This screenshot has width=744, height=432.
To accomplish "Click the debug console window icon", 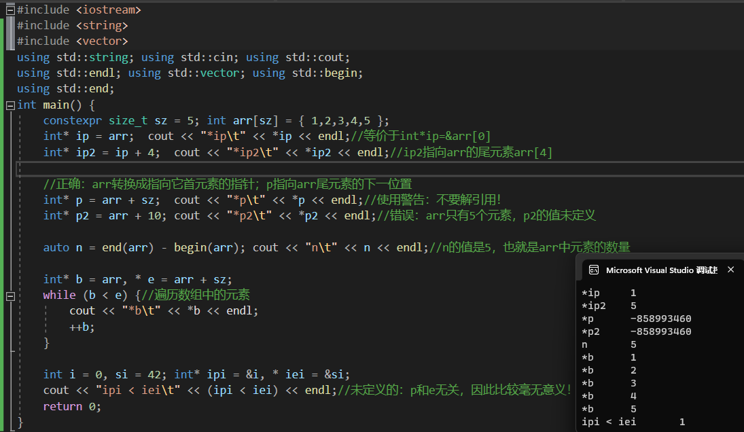I will (x=593, y=270).
